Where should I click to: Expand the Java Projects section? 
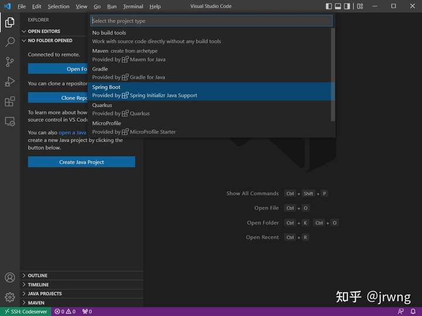pyautogui.click(x=81, y=293)
